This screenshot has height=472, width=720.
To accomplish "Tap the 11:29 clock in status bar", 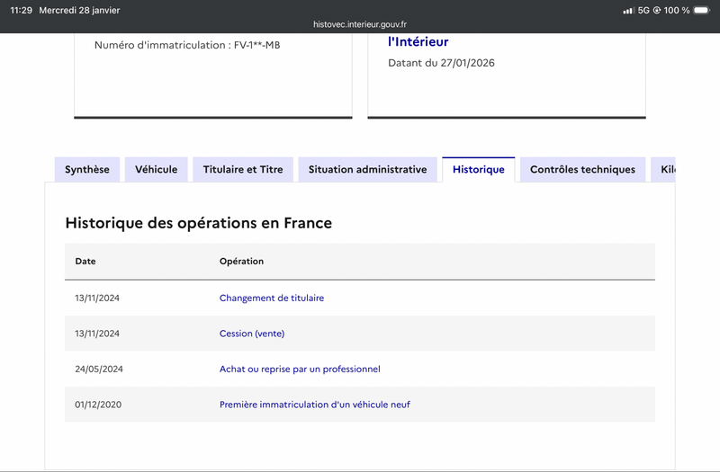I will coord(22,11).
